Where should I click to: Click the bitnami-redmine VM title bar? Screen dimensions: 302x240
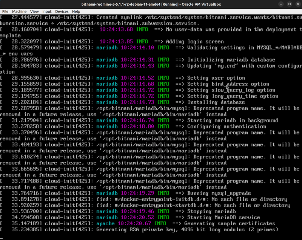click(151, 4)
